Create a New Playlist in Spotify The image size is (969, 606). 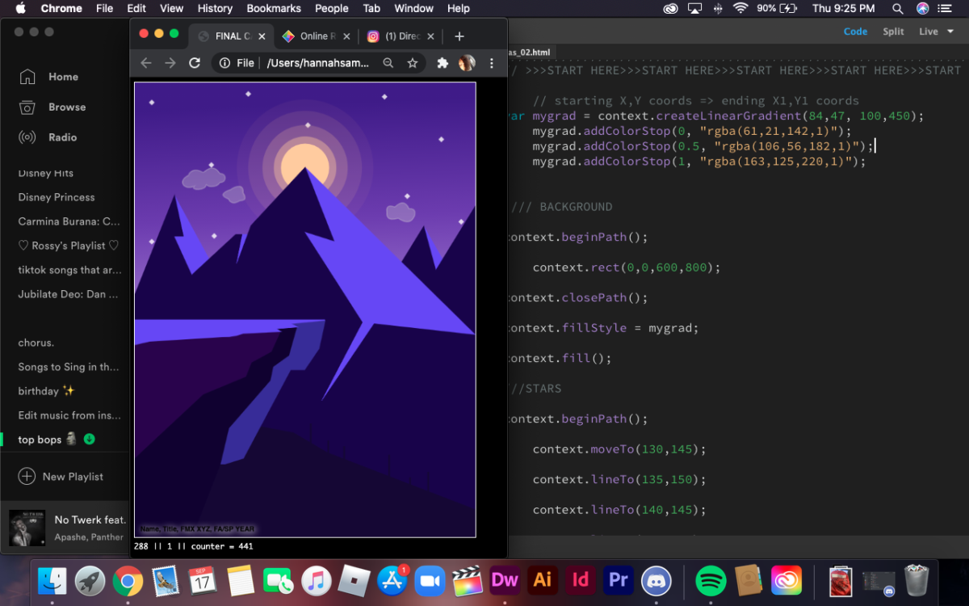pos(73,477)
